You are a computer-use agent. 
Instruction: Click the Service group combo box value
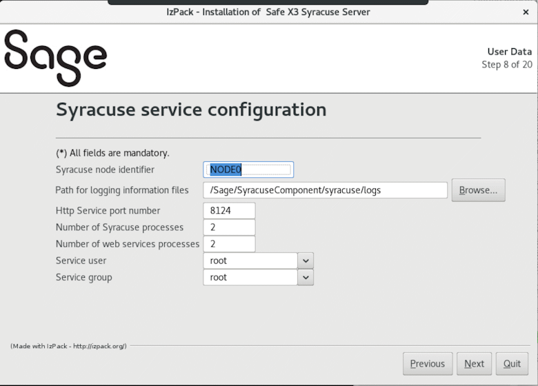click(x=250, y=277)
